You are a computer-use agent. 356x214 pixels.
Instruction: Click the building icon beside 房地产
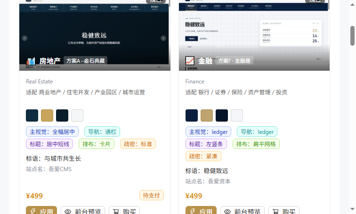click(31, 61)
